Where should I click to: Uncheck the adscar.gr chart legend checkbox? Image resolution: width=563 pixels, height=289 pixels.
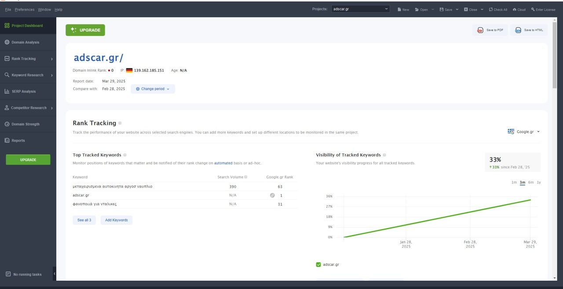[x=318, y=264]
